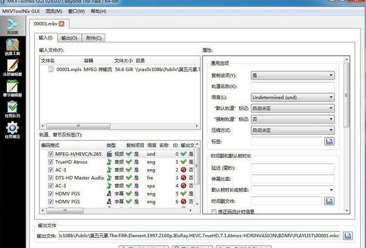Click the output file path field
366x248 pixels.
pyautogui.click(x=199, y=236)
